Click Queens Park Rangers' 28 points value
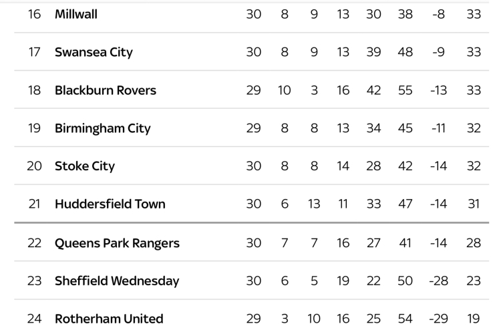 (x=474, y=243)
